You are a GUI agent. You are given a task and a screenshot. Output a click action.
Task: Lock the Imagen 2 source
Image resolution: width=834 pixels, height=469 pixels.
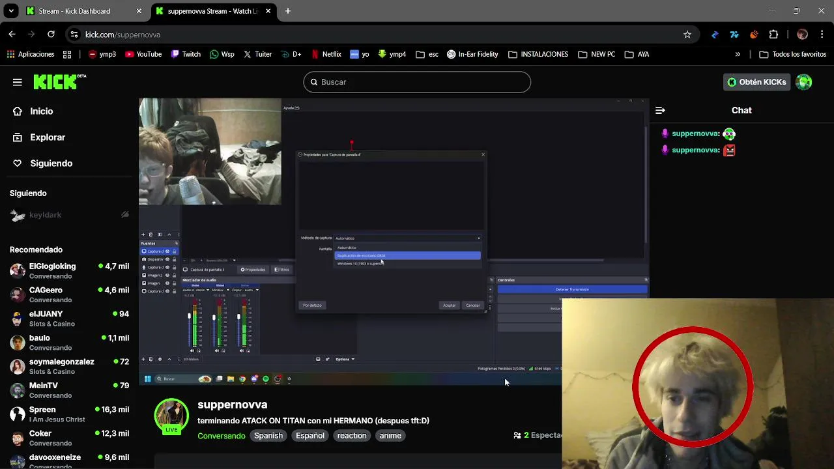click(174, 276)
